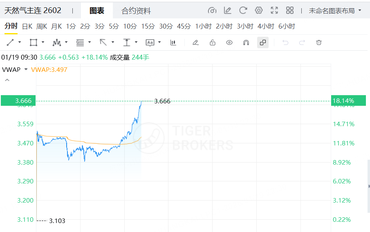Toggle the lock drawings icon
Viewport: 370px width, 232px height.
[x=212, y=42]
